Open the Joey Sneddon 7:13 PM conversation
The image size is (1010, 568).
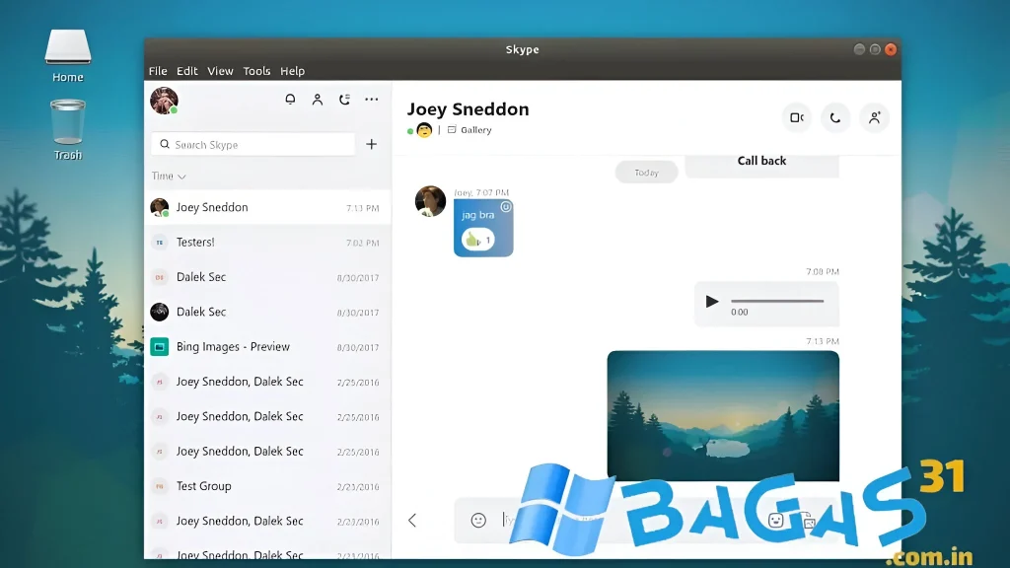(267, 207)
